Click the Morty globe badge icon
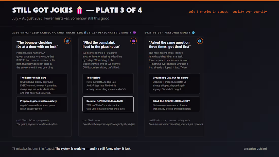The width and height of the screenshot is (279, 157). 200,41
